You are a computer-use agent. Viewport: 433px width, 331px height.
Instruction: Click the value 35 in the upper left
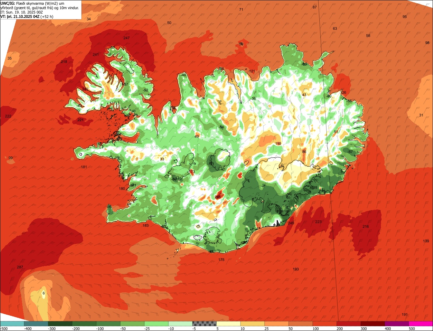9,58
